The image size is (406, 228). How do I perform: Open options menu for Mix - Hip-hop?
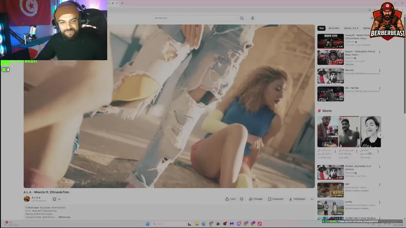[x=379, y=88]
